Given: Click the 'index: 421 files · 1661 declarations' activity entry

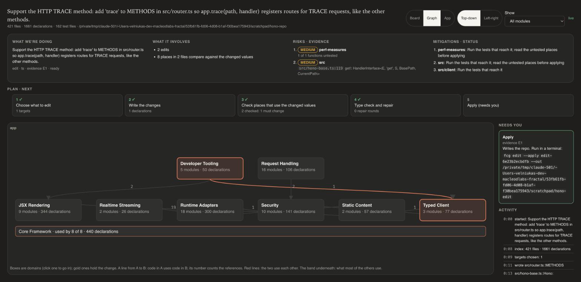Looking at the screenshot, I should pyautogui.click(x=538, y=249).
